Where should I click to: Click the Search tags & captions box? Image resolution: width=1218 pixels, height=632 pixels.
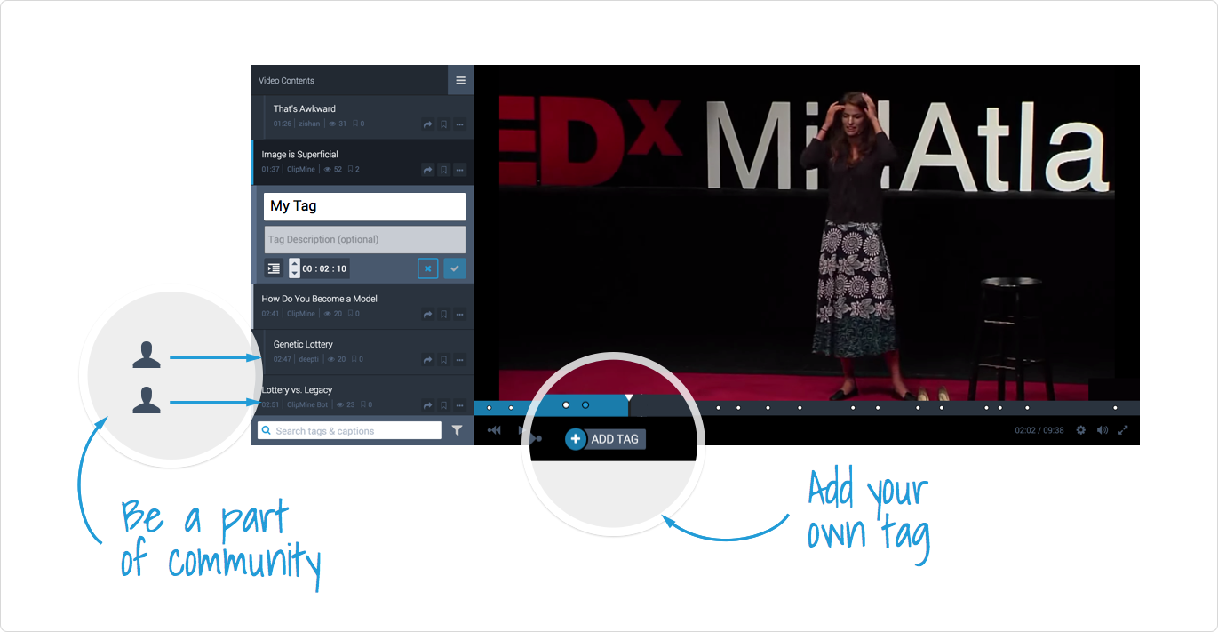tap(349, 430)
